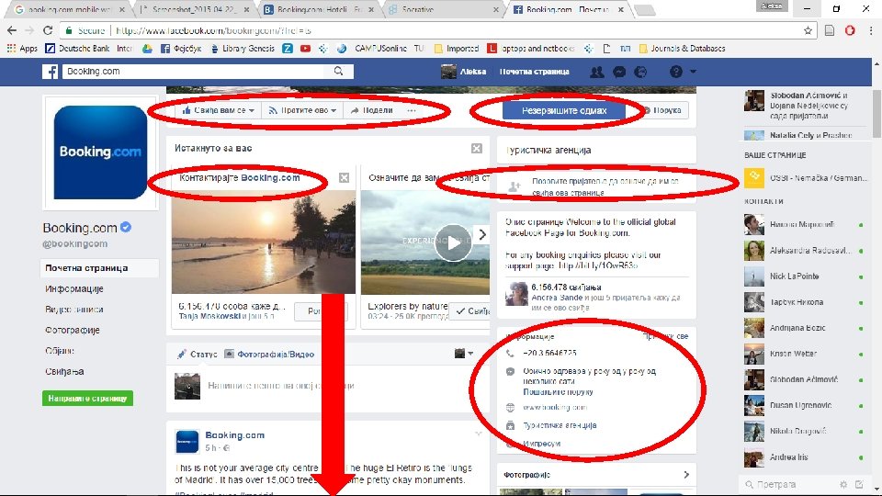882x496 pixels.
Task: Expand the account menu arrow in header
Action: pyautogui.click(x=693, y=72)
